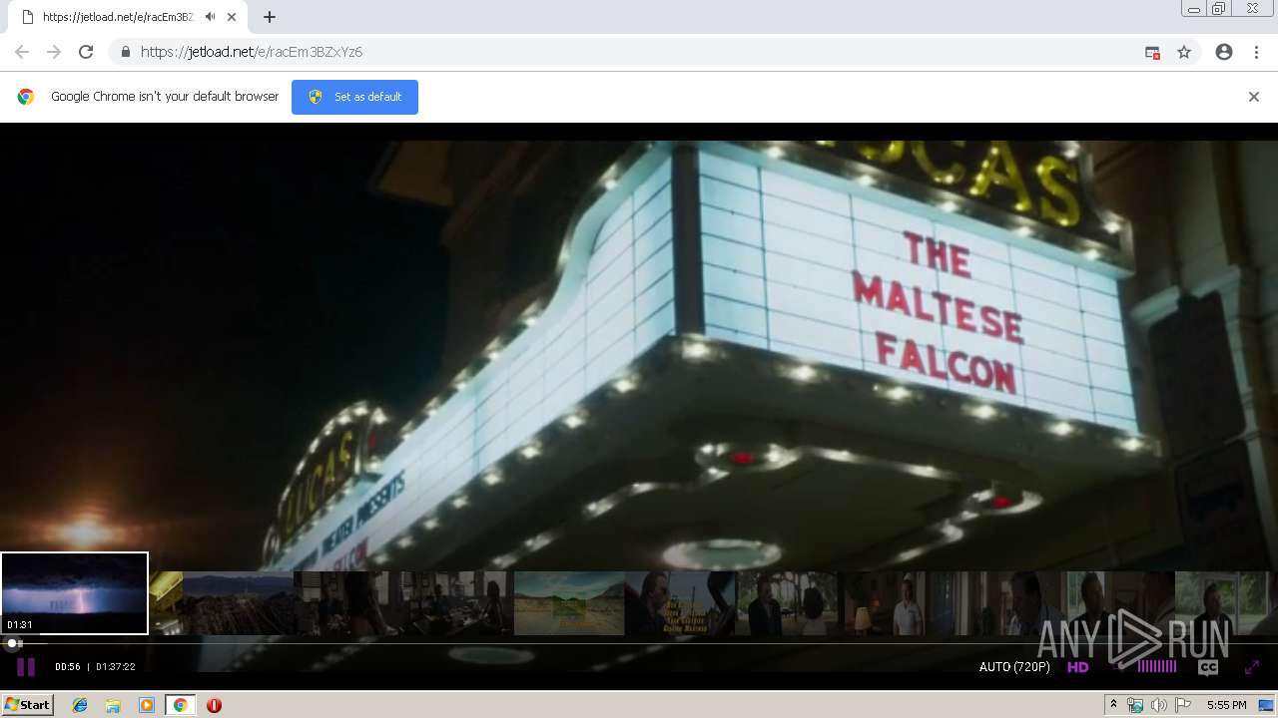The image size is (1278, 718).
Task: Open the Windows Start menu
Action: coord(27,705)
